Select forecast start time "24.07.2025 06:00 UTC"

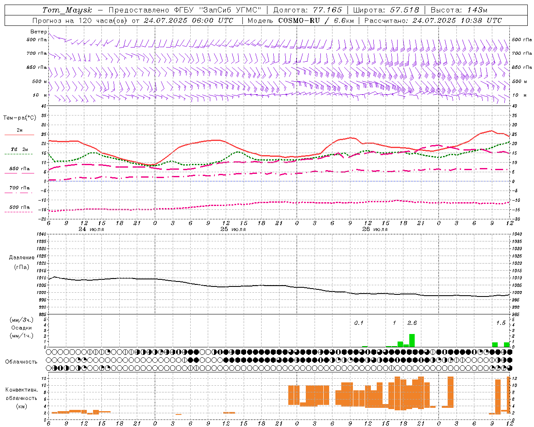pos(188,20)
